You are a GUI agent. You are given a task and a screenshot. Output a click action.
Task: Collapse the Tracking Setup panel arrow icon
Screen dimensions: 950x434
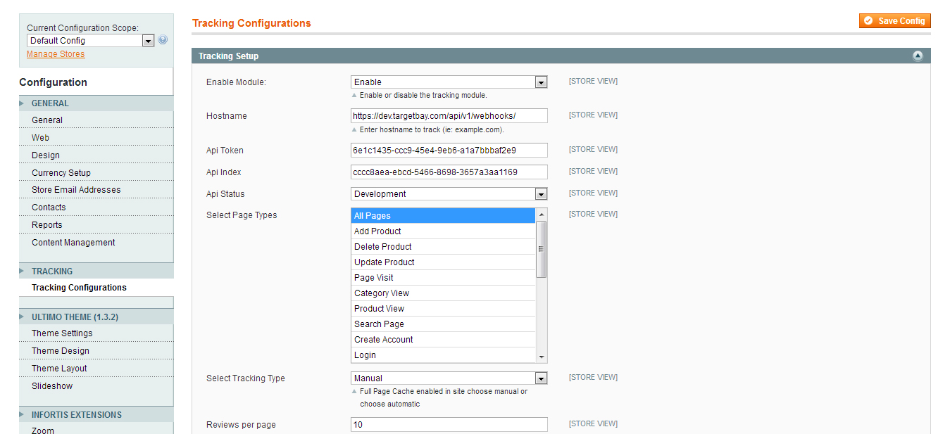click(x=917, y=56)
